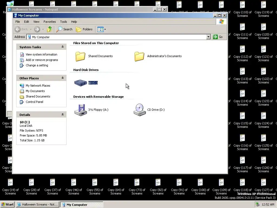This screenshot has width=277, height=208.
Task: Select Administrator's Documents folder icon
Action: pos(139,56)
